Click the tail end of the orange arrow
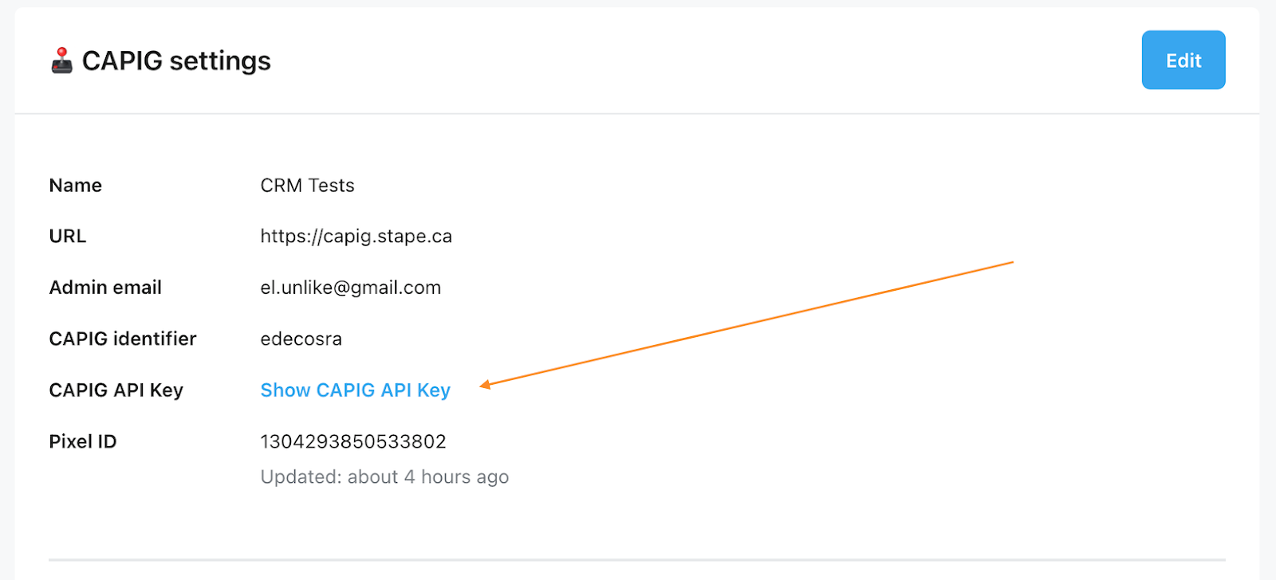This screenshot has height=580, width=1276. pyautogui.click(x=1010, y=262)
